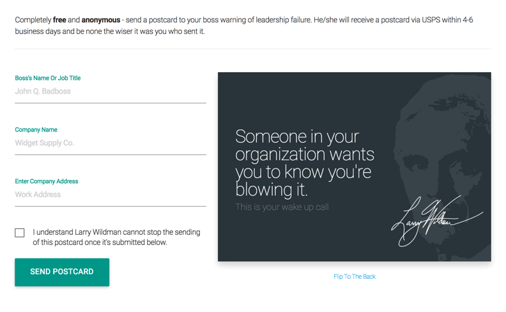Click the bold word 'anonymous' in description
Screen dimensions: 506x312
tap(101, 20)
